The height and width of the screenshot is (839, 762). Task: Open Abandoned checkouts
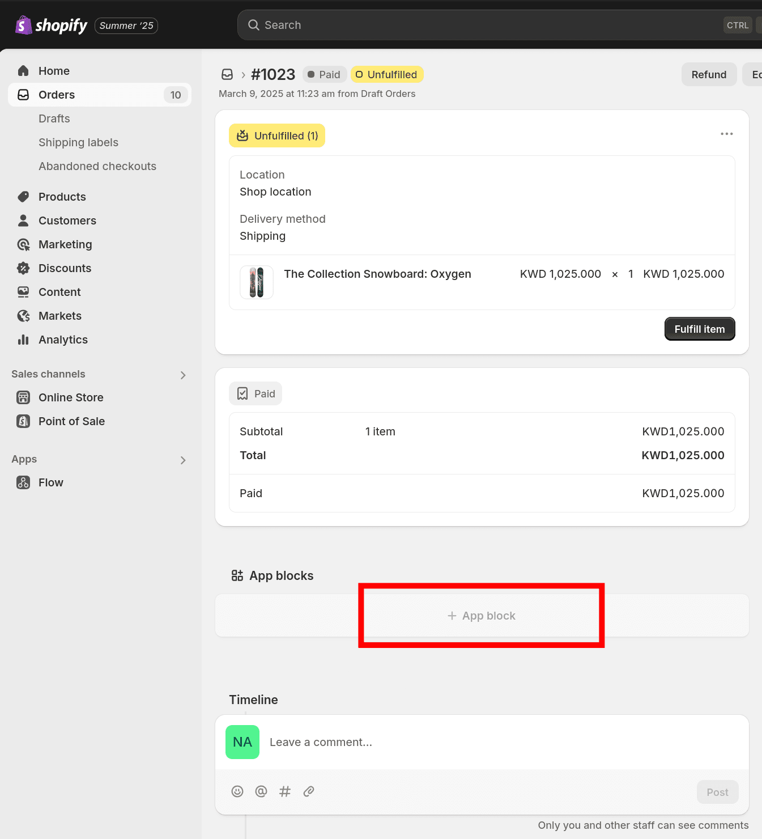point(97,166)
